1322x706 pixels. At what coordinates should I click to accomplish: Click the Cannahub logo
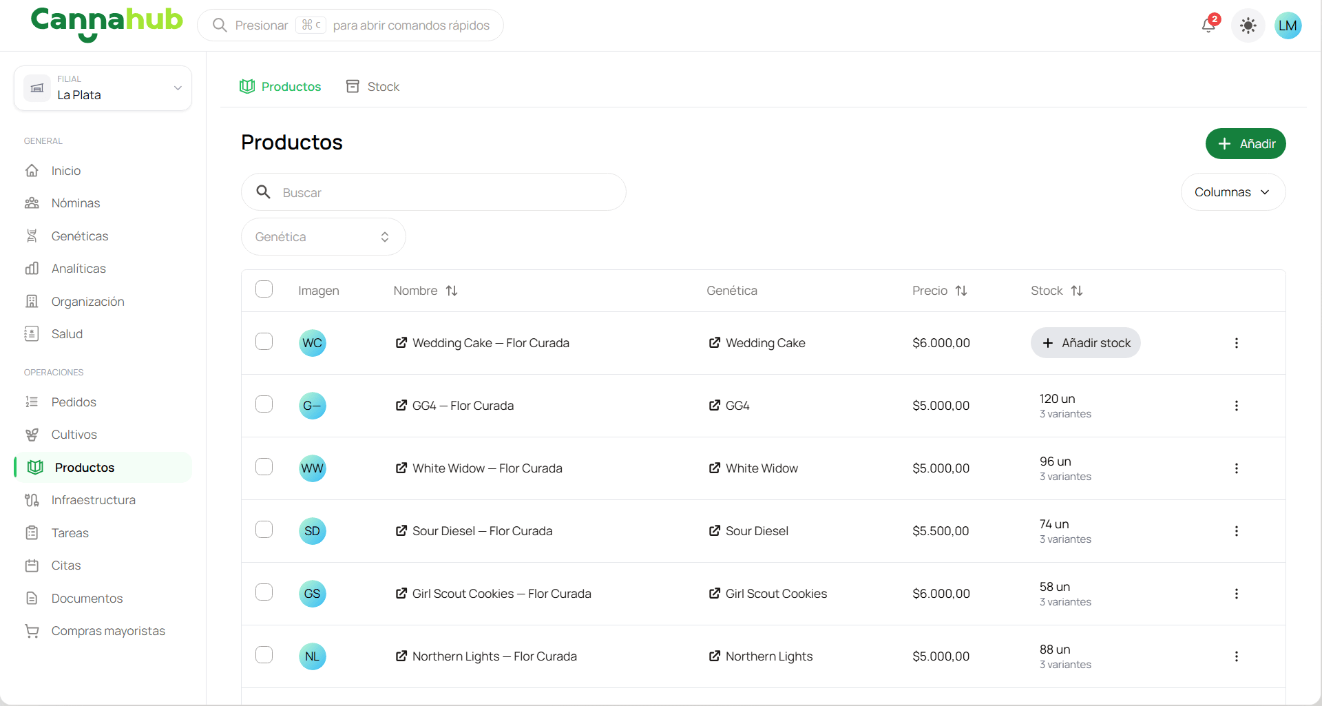click(107, 24)
